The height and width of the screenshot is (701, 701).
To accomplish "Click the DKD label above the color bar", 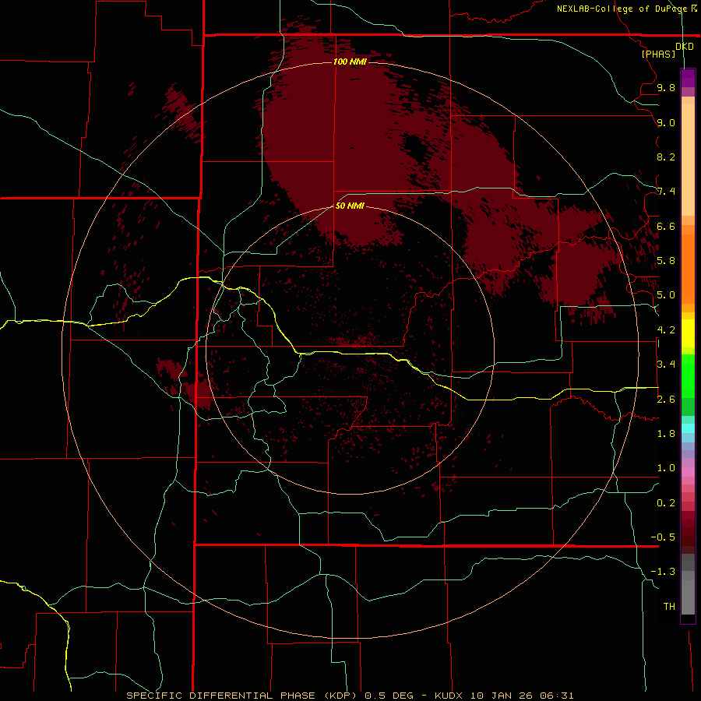I will tap(685, 47).
